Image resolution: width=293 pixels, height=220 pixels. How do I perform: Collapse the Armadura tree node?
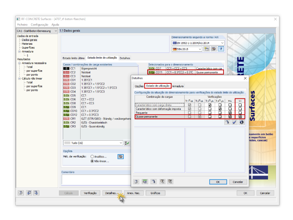[19, 52]
